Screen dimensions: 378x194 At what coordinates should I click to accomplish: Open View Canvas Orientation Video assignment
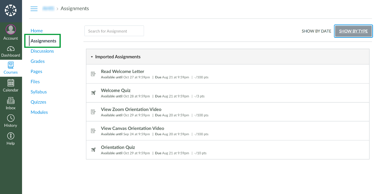click(132, 128)
